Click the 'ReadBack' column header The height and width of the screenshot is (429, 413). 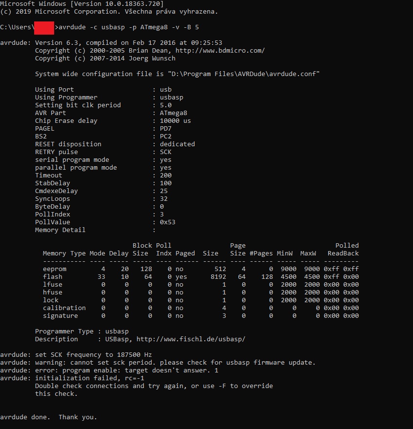coord(343,253)
